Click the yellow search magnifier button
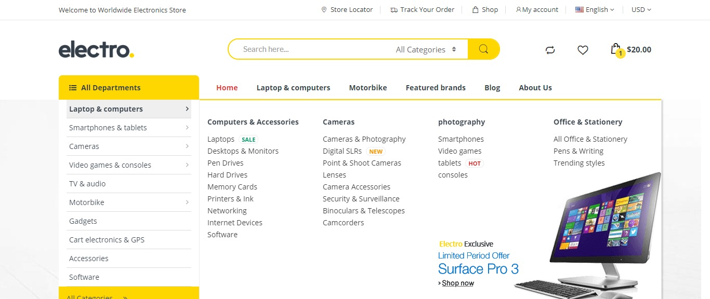 point(483,49)
